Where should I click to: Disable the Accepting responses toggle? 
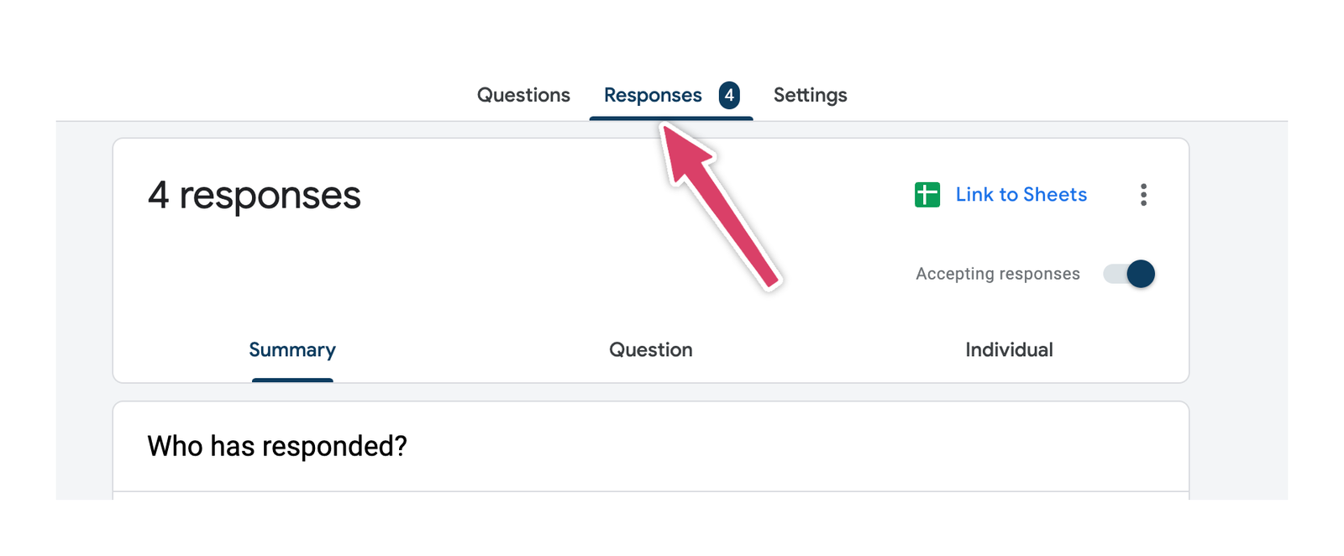1129,274
